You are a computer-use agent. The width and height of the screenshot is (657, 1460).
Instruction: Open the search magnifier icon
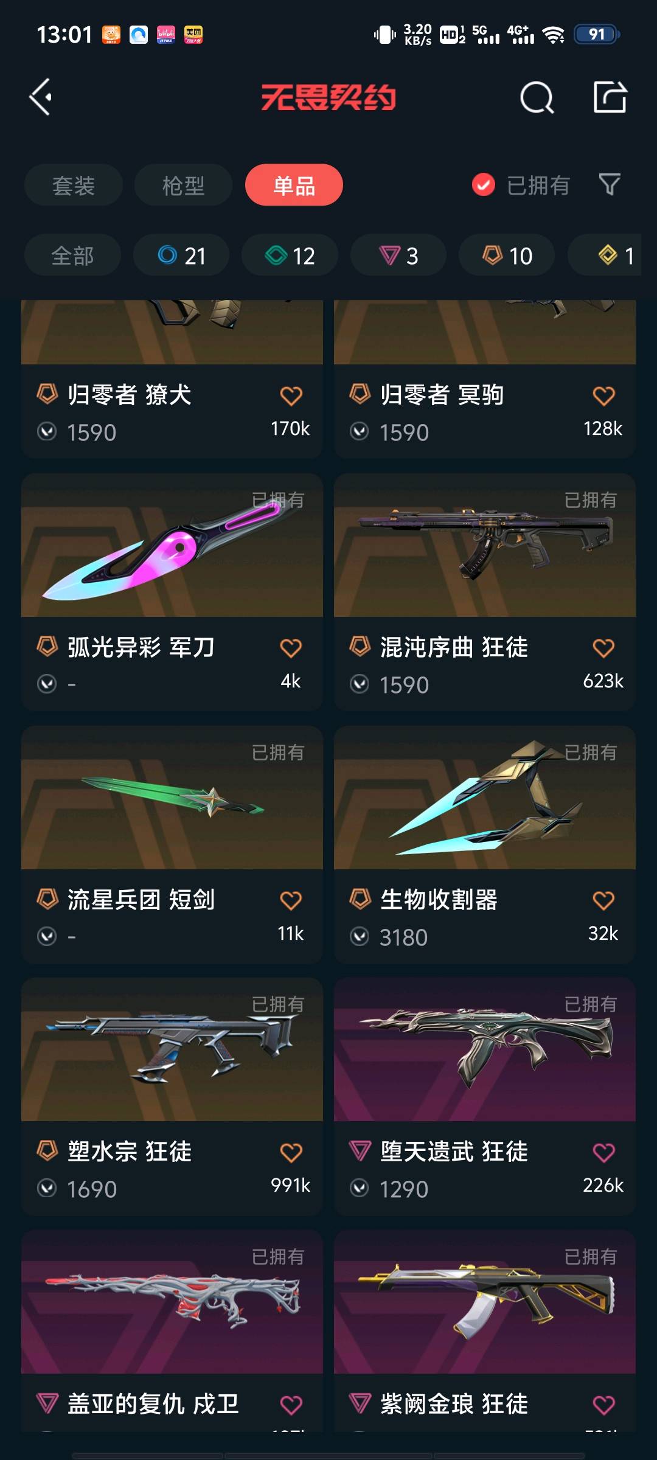coord(537,97)
